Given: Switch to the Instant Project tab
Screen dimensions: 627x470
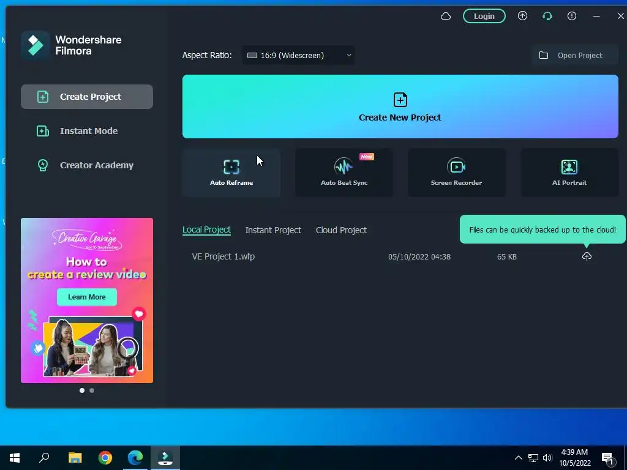Looking at the screenshot, I should (x=273, y=230).
